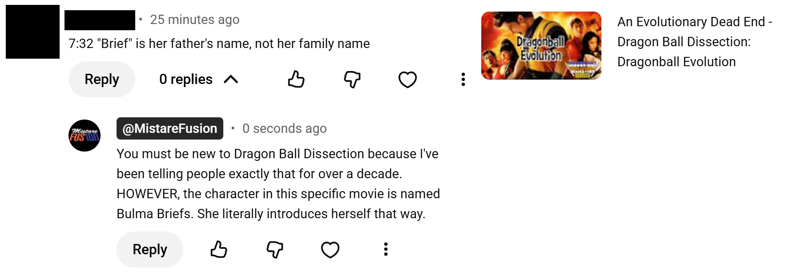Open the 'An Evolutionary Dead End' video title

pos(694,42)
